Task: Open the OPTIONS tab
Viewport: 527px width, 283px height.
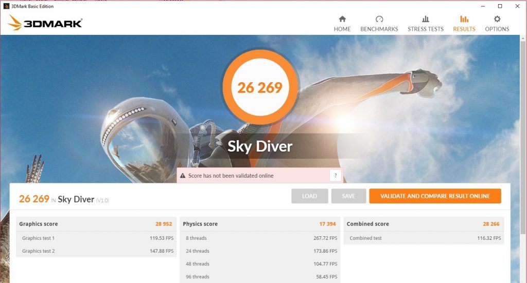Action: point(497,24)
